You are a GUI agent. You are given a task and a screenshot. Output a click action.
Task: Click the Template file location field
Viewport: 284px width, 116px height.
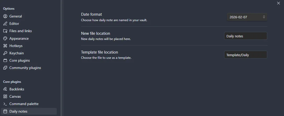(x=246, y=55)
